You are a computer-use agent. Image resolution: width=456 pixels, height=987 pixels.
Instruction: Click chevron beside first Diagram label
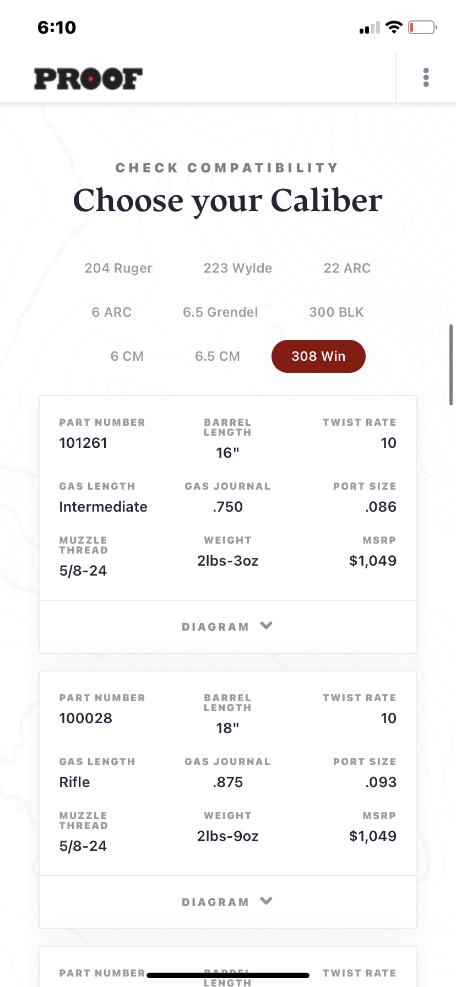[267, 626]
